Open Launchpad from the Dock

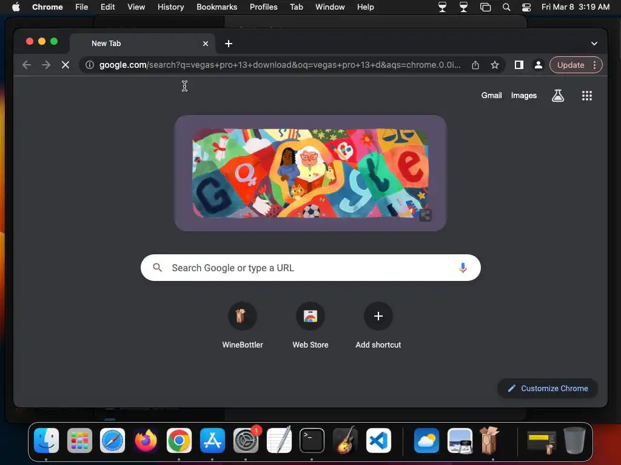79,440
